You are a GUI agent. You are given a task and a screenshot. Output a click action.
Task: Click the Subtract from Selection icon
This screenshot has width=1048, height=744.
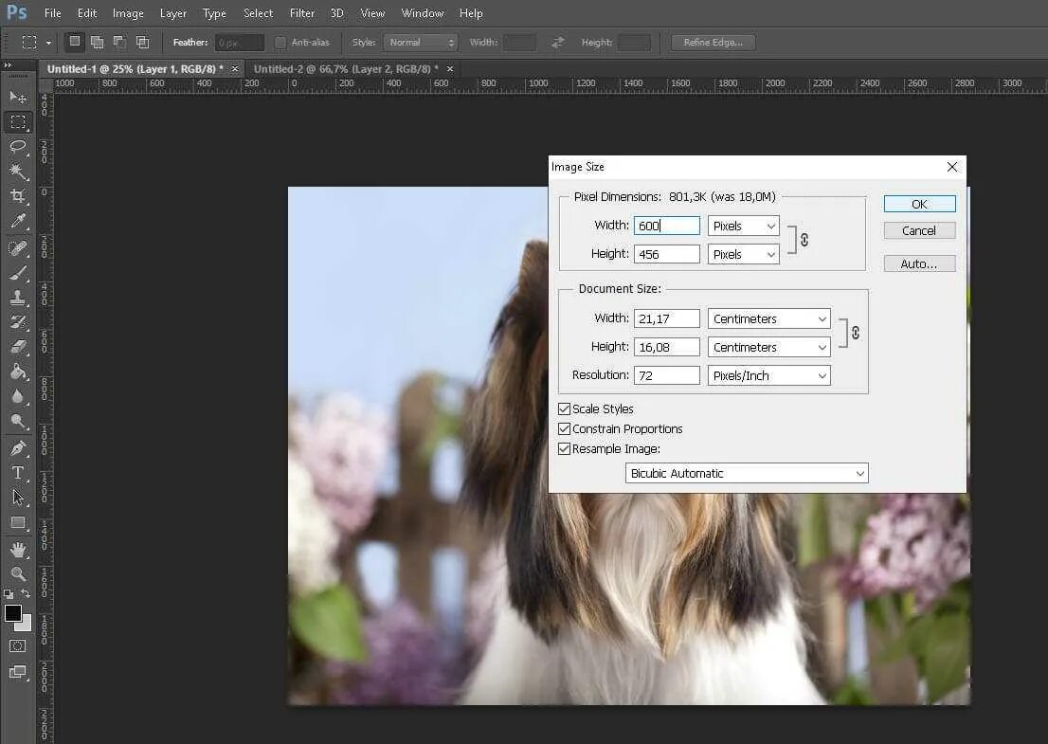point(119,42)
